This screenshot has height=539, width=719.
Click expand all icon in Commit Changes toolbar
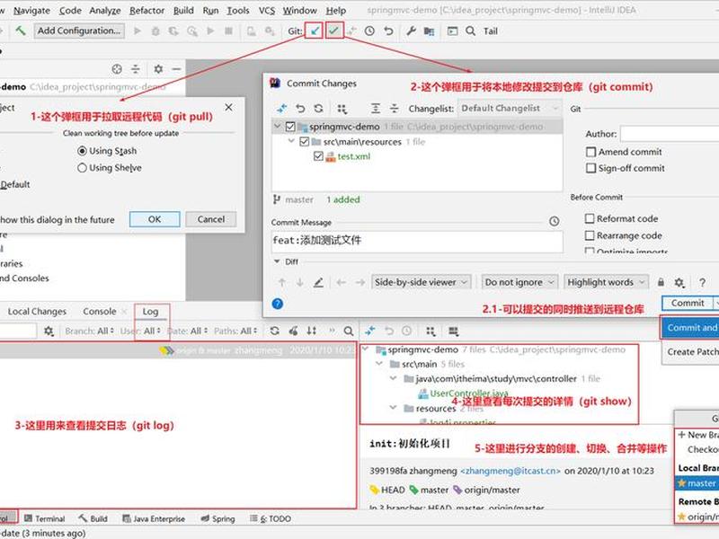click(x=376, y=108)
